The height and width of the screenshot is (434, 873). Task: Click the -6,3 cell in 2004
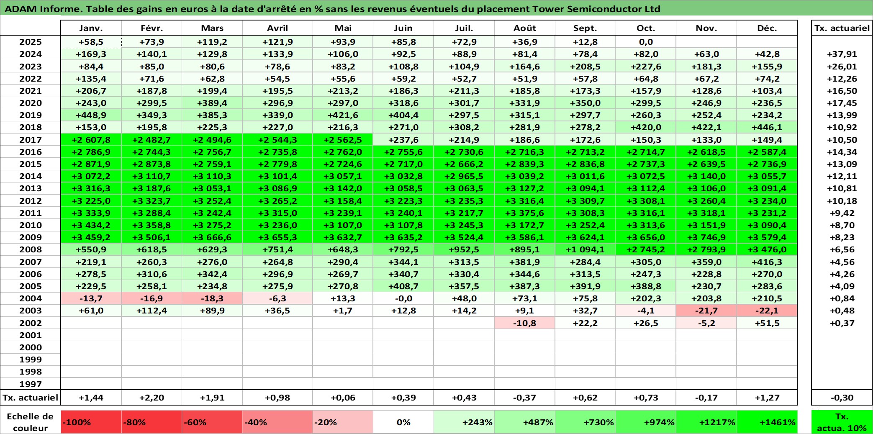click(277, 298)
